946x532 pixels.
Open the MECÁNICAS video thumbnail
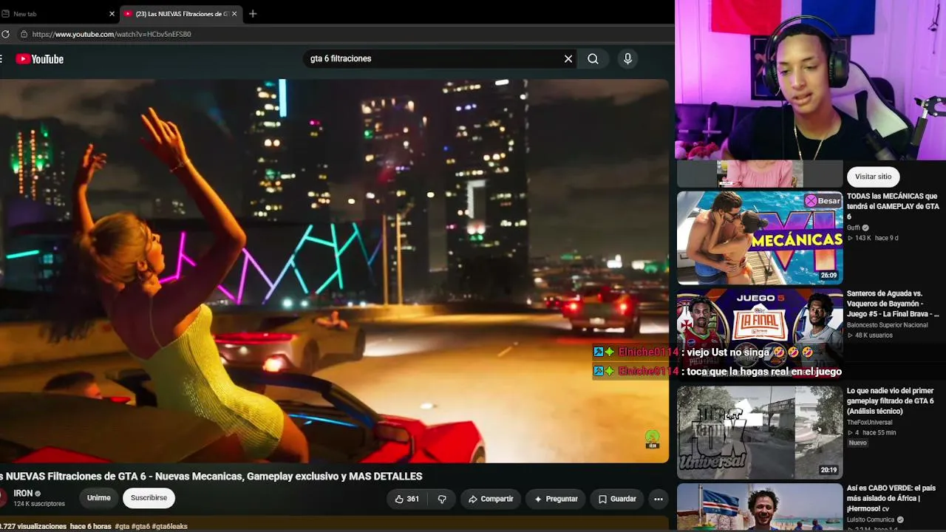[x=760, y=238]
